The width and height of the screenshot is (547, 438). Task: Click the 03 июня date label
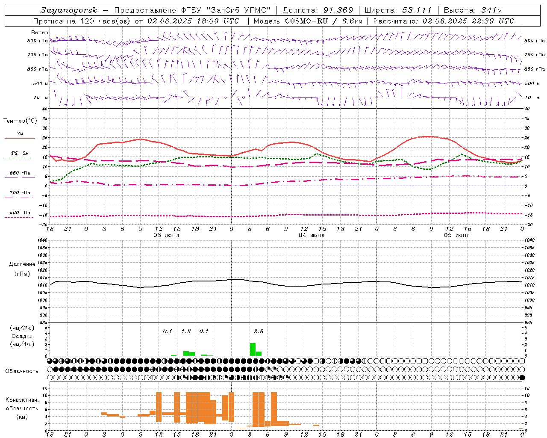click(x=166, y=235)
